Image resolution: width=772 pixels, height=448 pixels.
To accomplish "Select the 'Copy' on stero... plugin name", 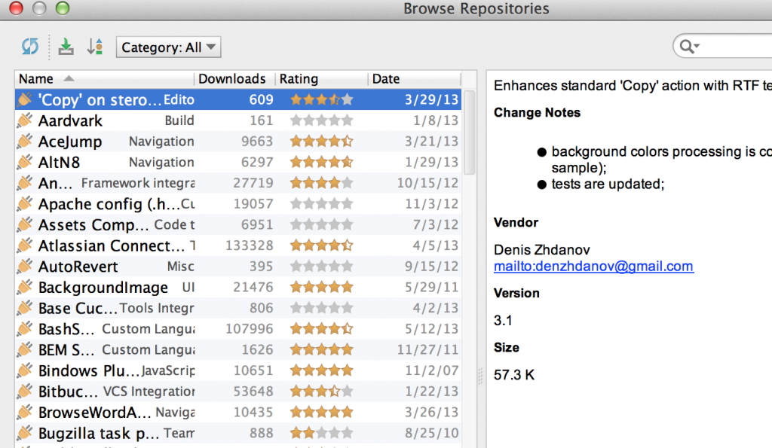I will click(x=100, y=100).
